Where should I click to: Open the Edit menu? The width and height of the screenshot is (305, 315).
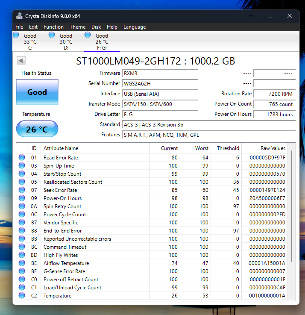(33, 27)
